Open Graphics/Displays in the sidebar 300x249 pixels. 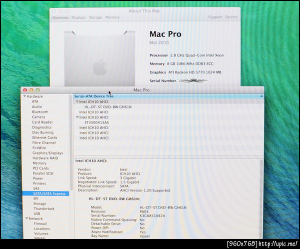(47, 153)
